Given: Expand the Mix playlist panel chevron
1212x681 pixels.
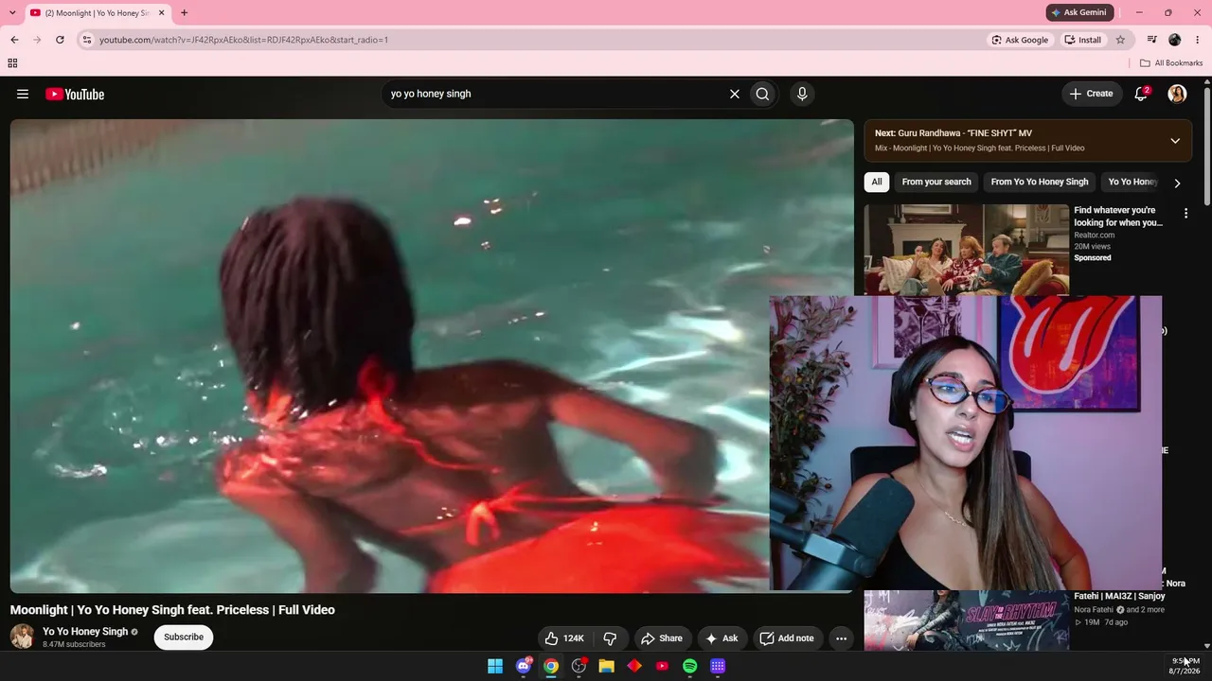Looking at the screenshot, I should coord(1175,141).
